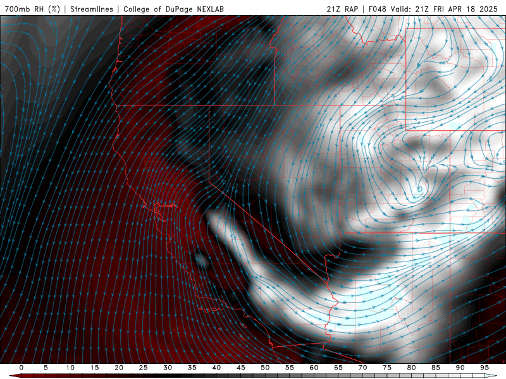506x379 pixels.
Task: Select "F048 Valid: 21Z FRI APR 18 2025" text
Action: [x=433, y=9]
